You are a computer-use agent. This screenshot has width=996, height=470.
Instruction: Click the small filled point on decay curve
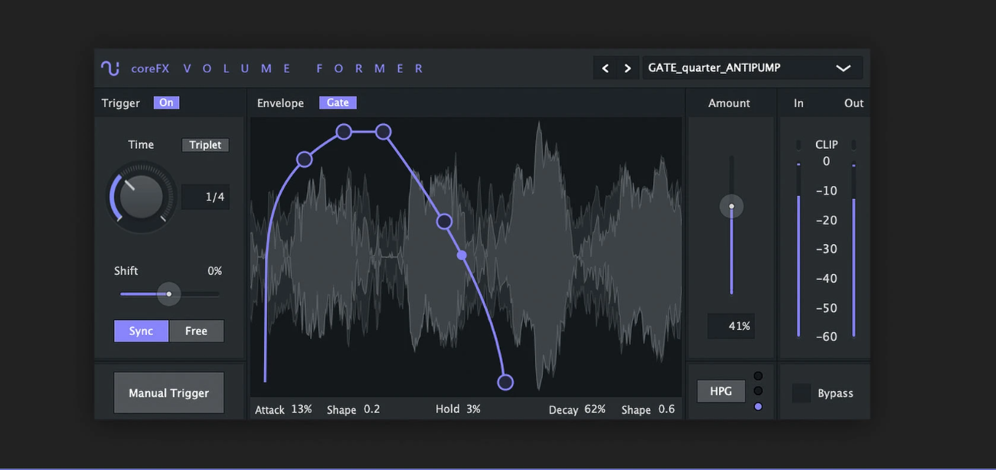tap(462, 255)
